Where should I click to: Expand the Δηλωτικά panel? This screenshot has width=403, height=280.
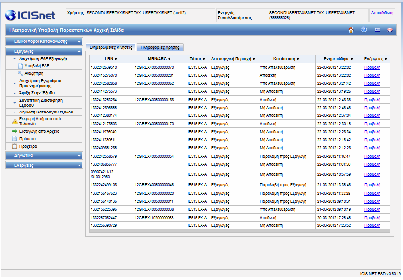pos(44,155)
